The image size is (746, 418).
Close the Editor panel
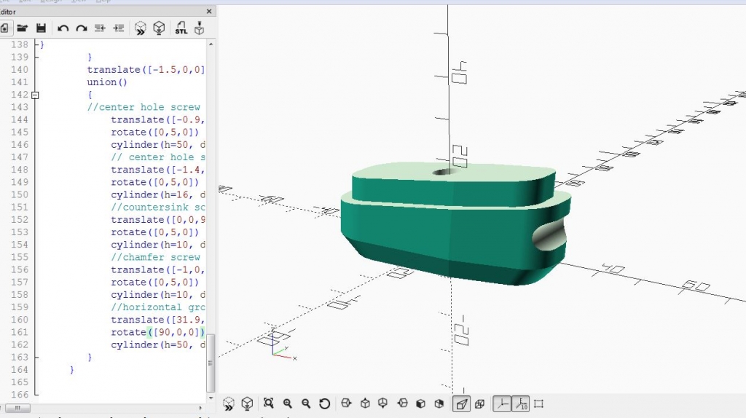(209, 11)
